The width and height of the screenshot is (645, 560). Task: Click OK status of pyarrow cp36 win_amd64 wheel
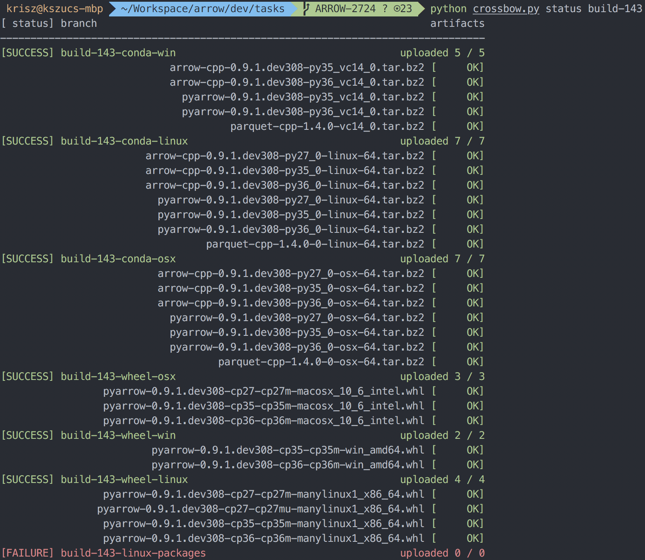(x=474, y=465)
